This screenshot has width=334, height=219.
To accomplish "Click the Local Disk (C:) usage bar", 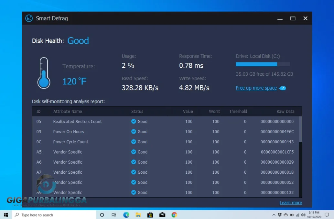I will [x=263, y=64].
